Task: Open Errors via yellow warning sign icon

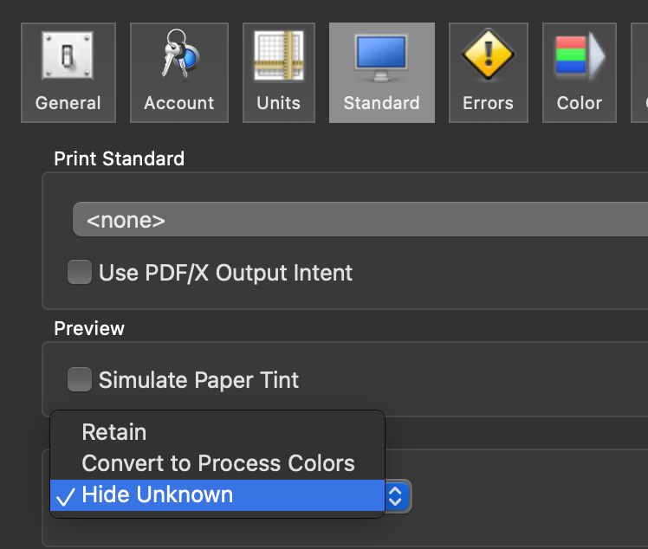Action: (488, 55)
